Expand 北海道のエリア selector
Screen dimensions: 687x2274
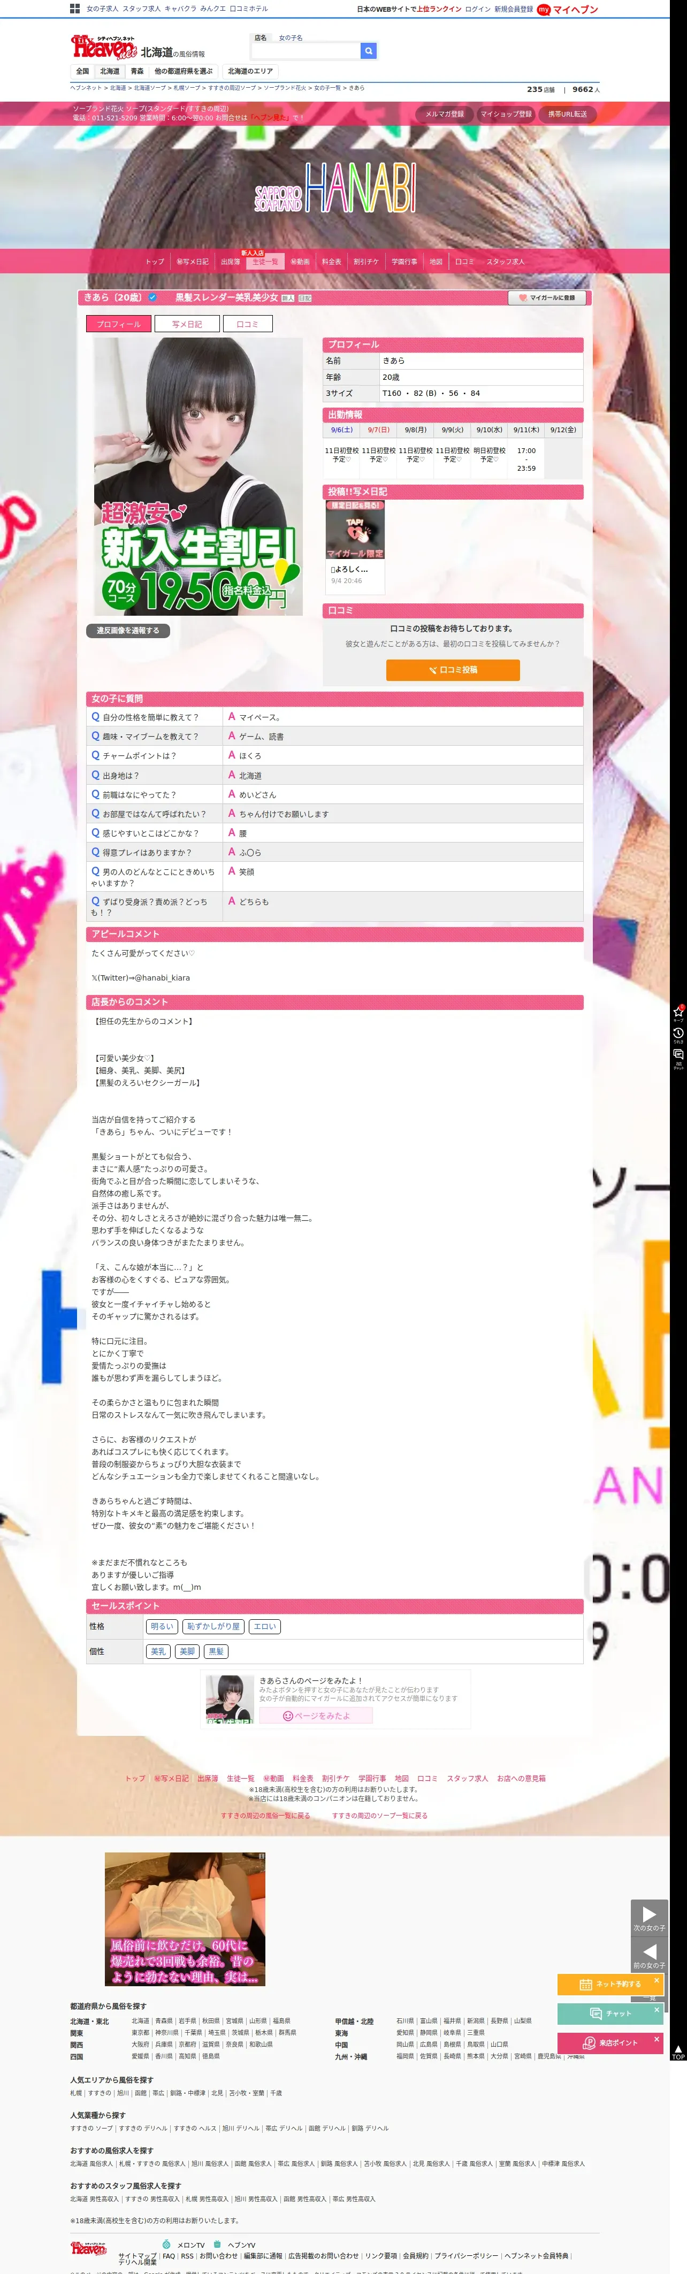coord(251,72)
